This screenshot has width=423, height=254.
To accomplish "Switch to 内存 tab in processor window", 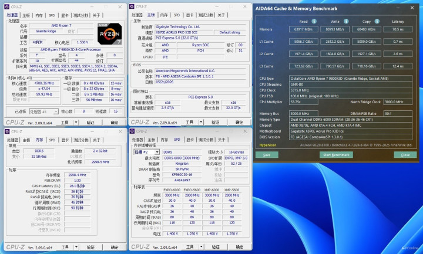I will click(39, 15).
